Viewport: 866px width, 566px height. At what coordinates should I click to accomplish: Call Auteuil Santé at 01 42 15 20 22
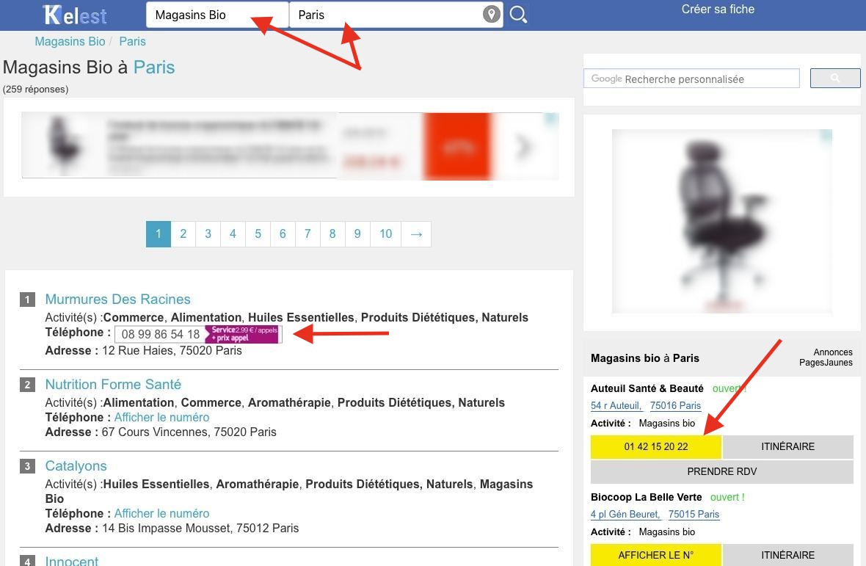click(656, 447)
